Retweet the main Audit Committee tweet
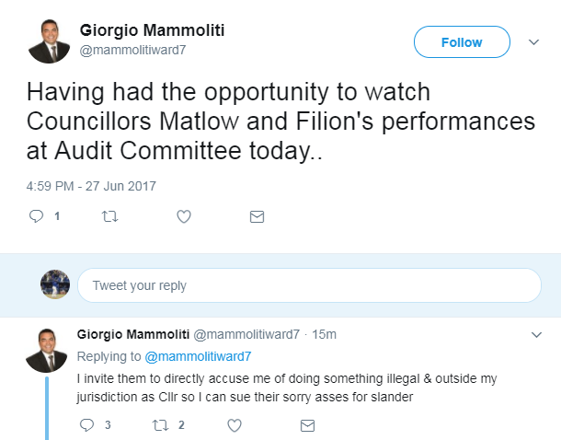 [109, 216]
